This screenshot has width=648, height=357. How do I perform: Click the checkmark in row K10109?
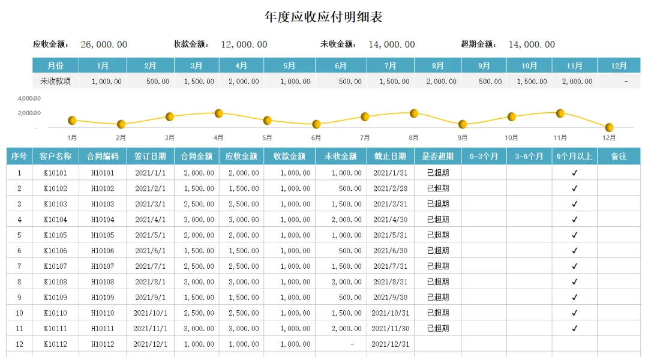(574, 298)
